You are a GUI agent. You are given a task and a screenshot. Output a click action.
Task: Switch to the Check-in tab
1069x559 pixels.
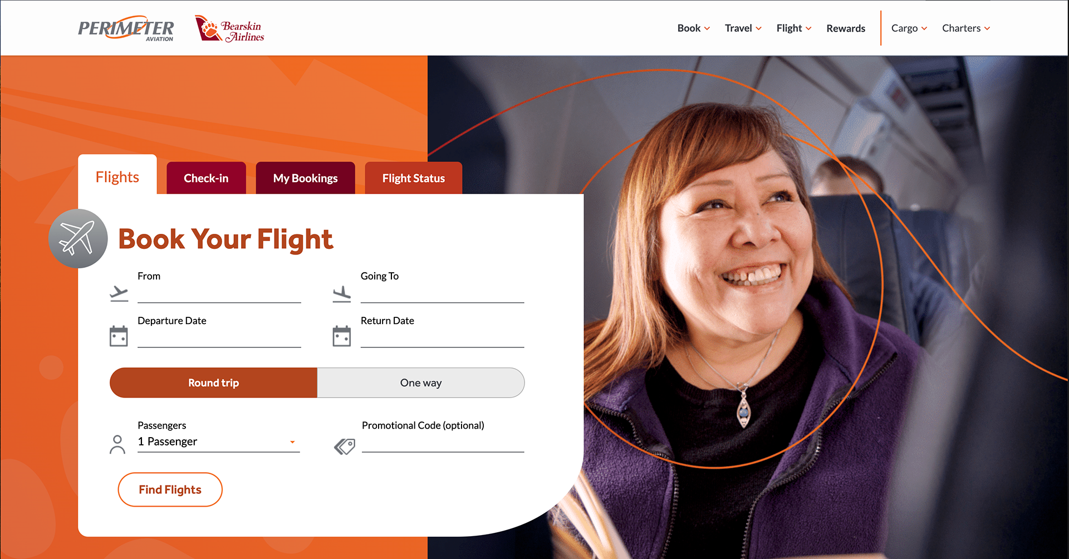206,178
